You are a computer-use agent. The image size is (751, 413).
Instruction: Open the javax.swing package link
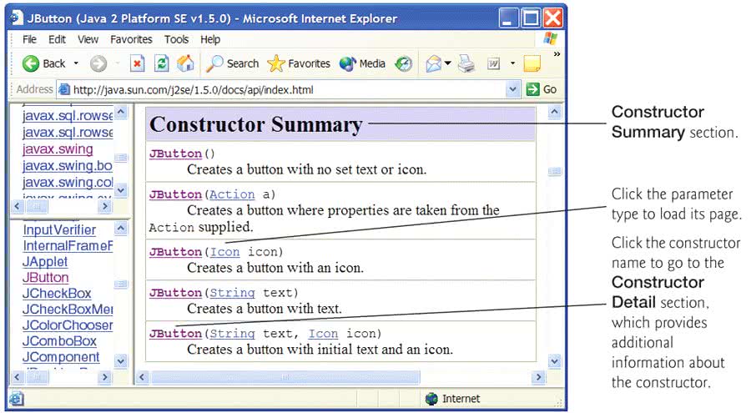pyautogui.click(x=58, y=149)
